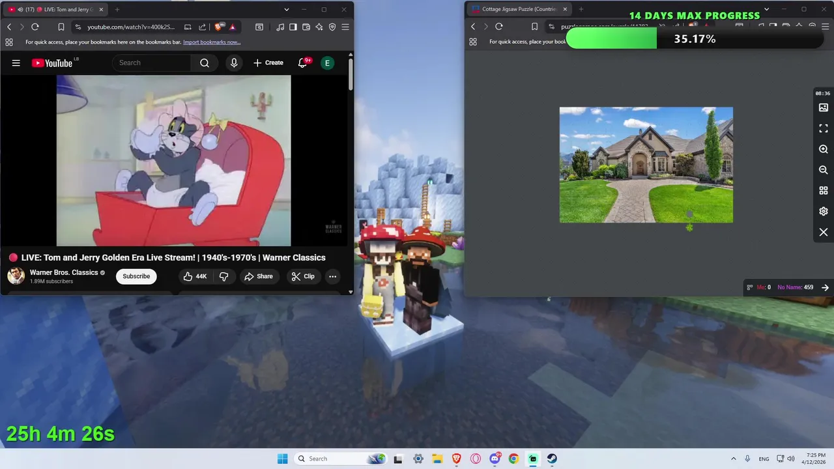Viewport: 834px width, 469px height.
Task: Open the Windows Start menu
Action: 282,459
